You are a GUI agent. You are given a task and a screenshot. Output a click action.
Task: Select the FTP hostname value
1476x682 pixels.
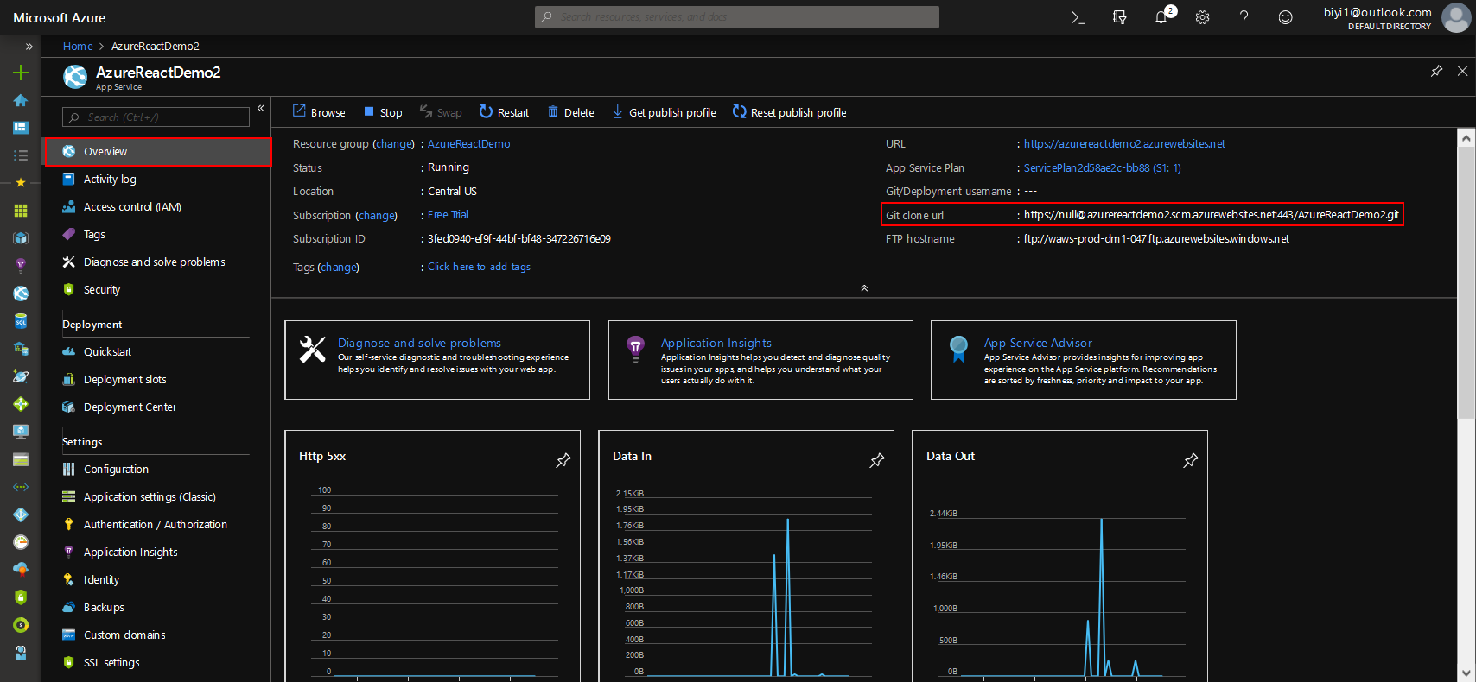point(1156,239)
